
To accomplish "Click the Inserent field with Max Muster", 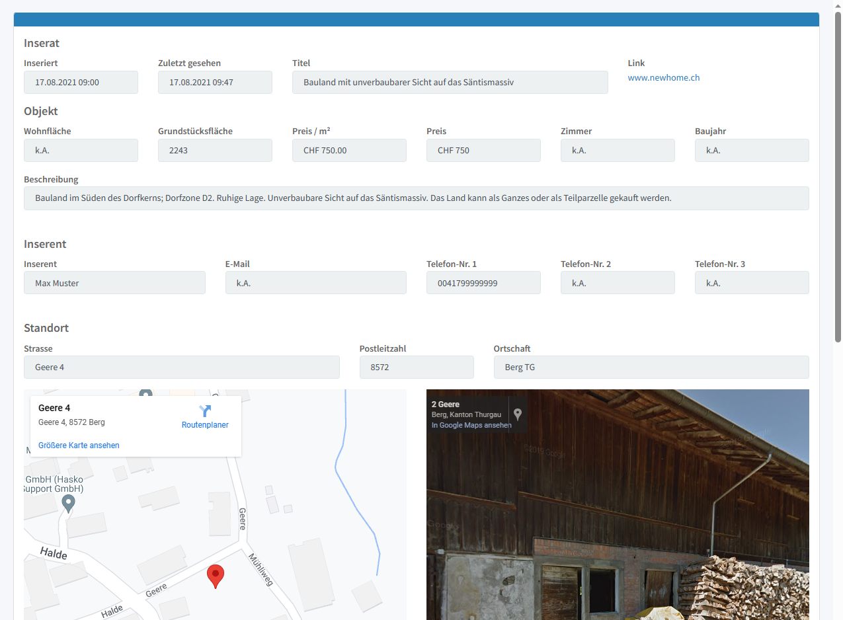I will [114, 283].
